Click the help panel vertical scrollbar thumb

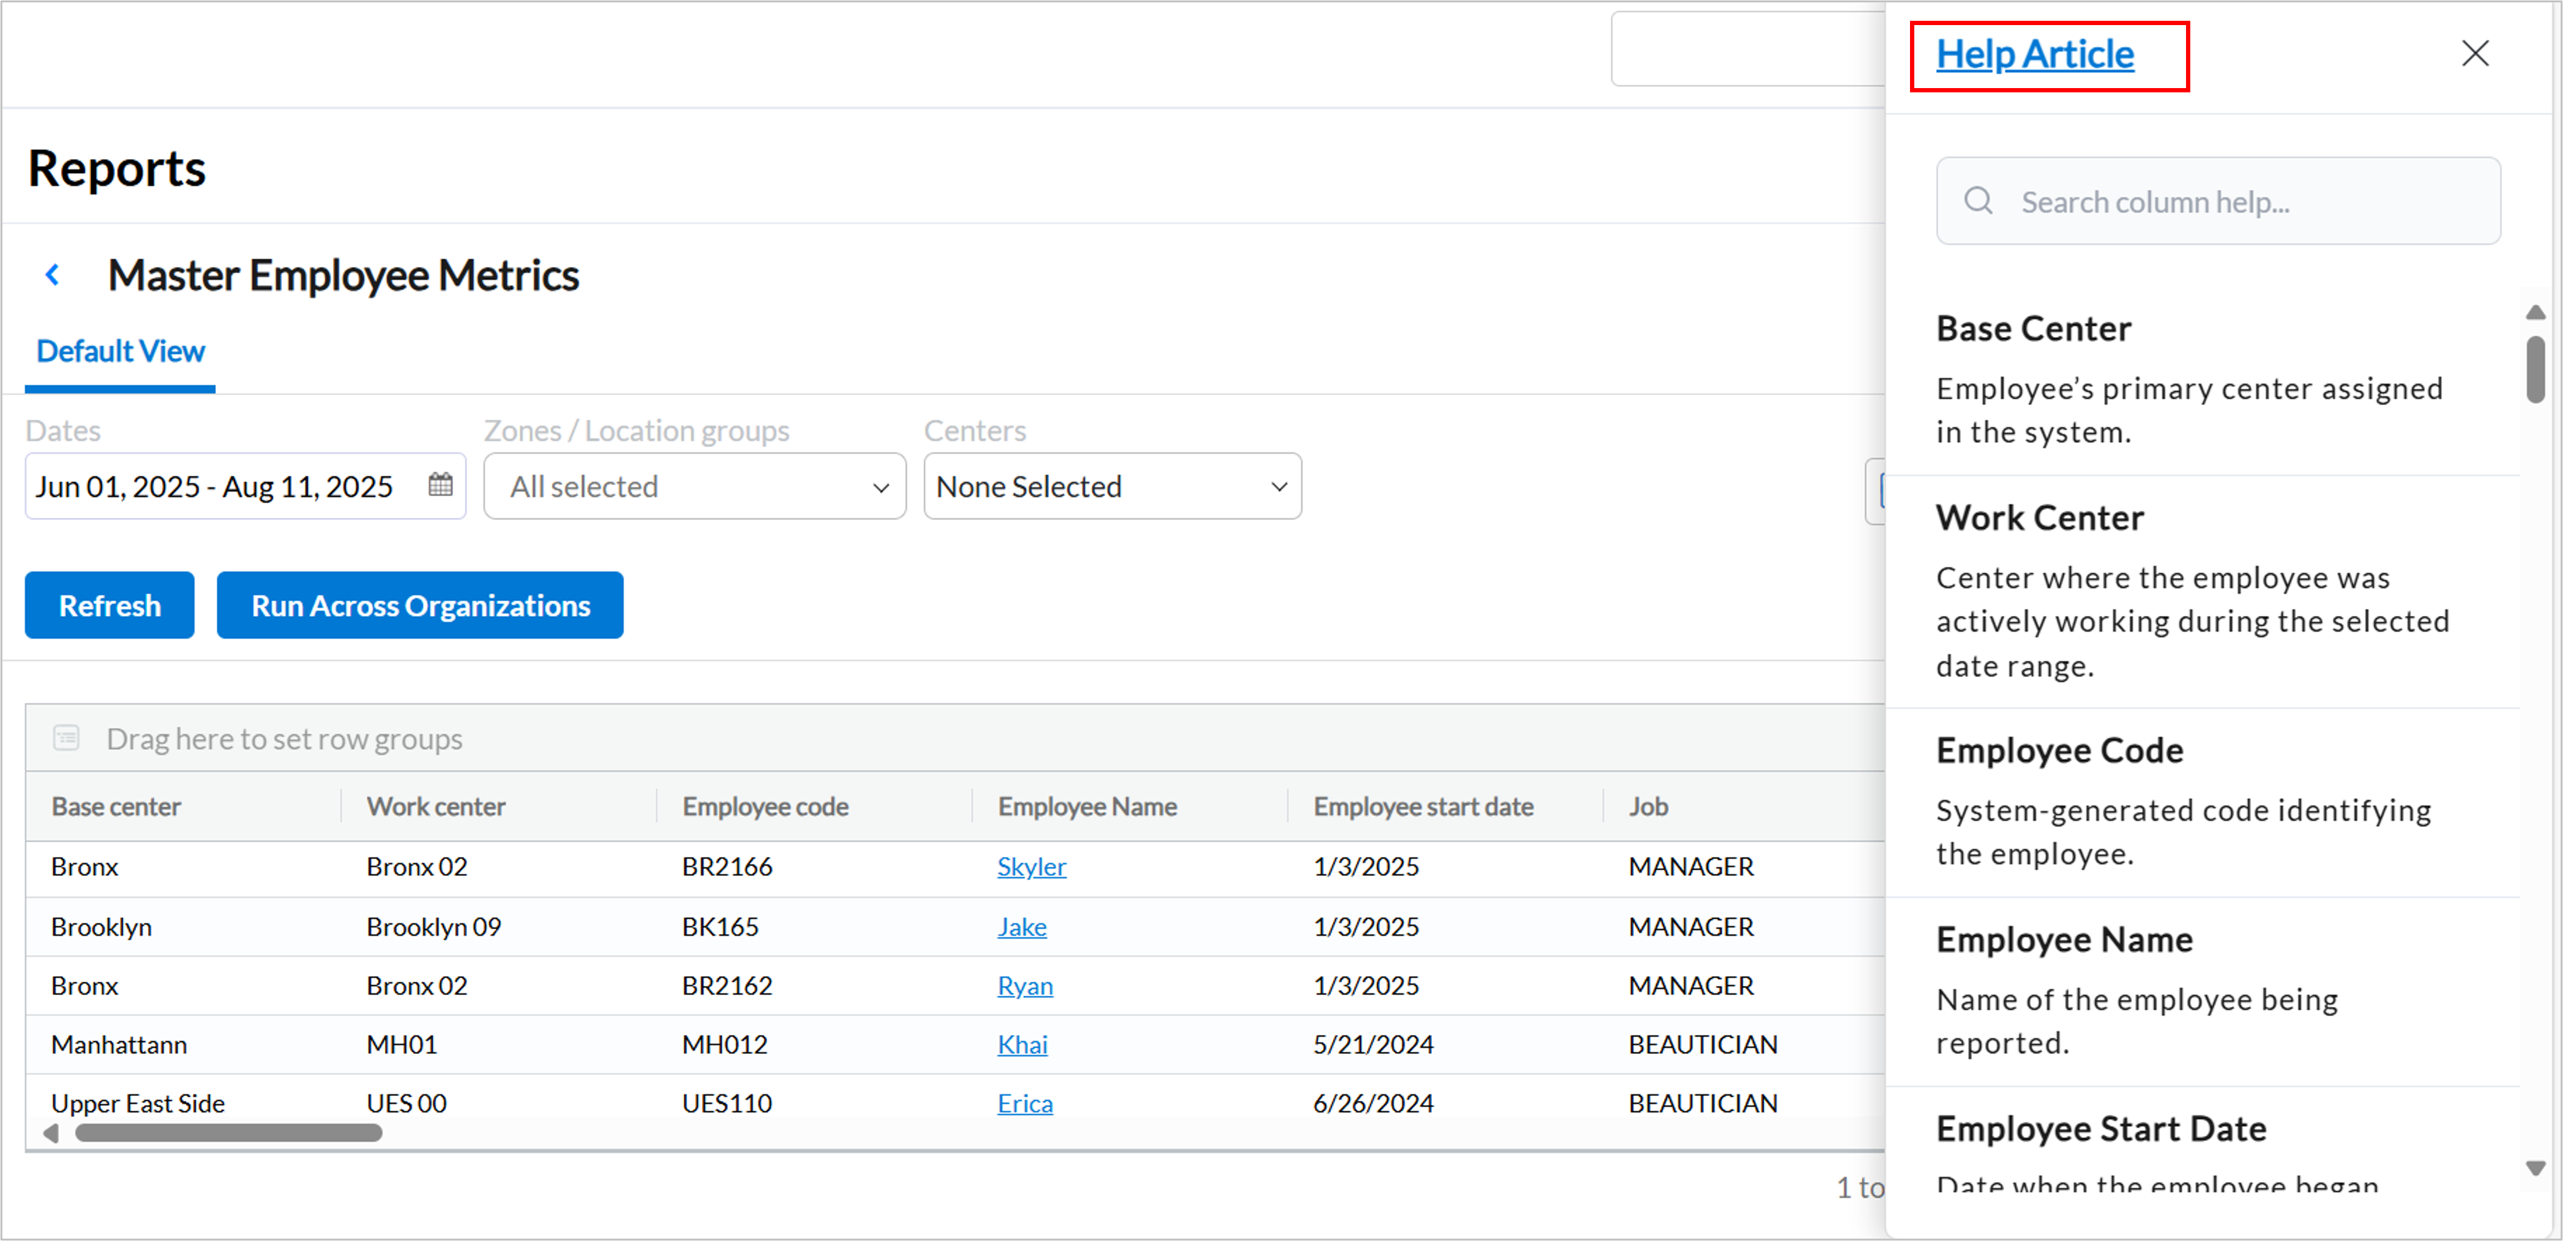coord(2535,370)
